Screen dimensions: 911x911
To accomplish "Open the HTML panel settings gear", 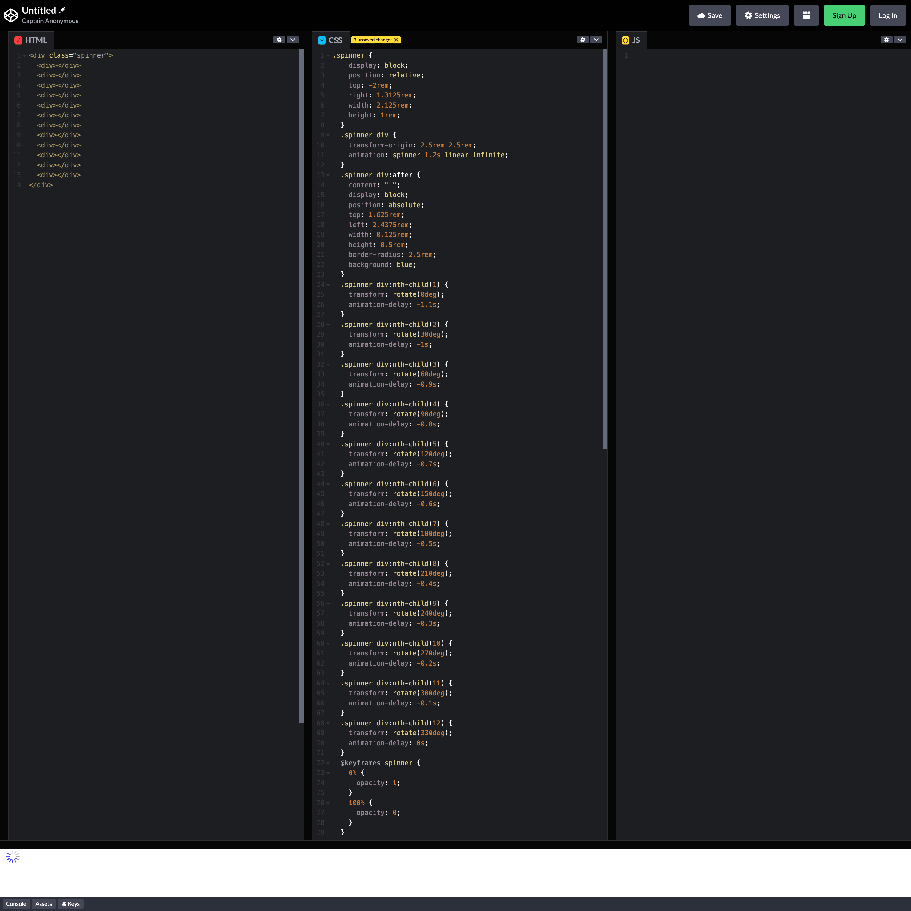I will (279, 40).
